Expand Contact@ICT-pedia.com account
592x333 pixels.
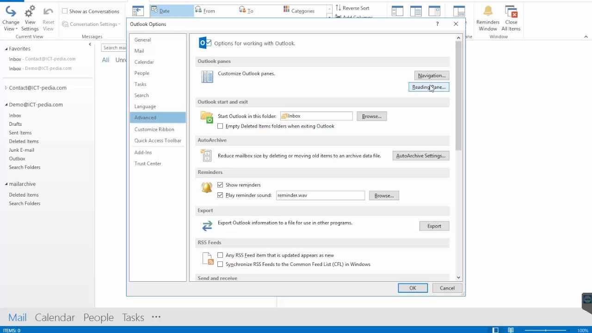point(6,88)
